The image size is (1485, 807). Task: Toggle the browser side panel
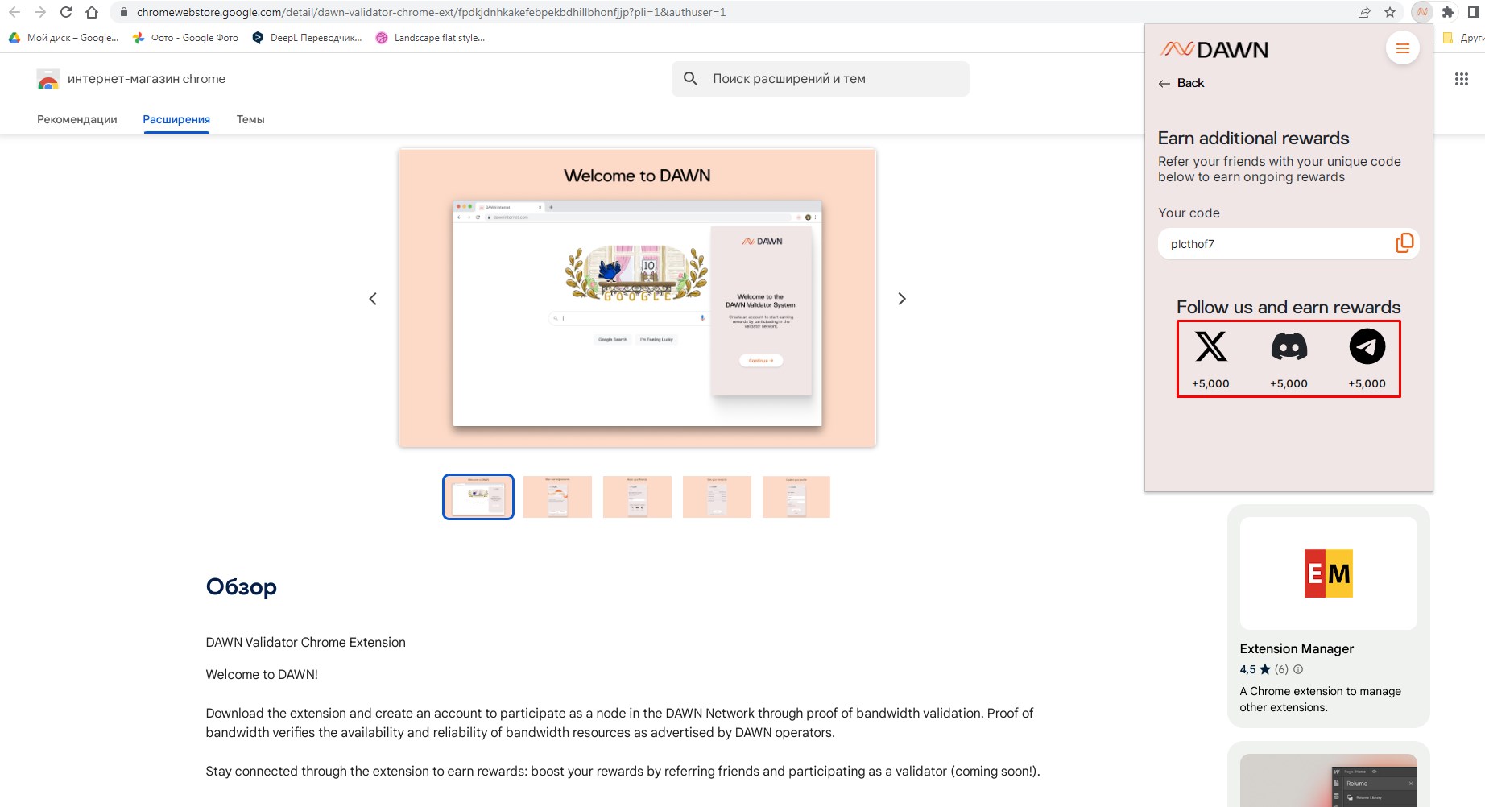pyautogui.click(x=1474, y=12)
